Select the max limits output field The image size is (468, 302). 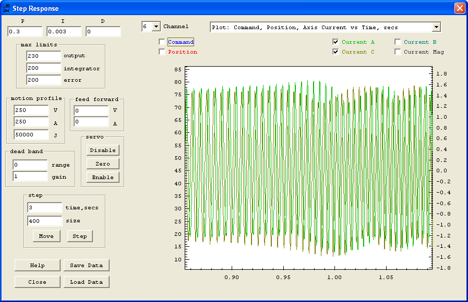pos(44,56)
